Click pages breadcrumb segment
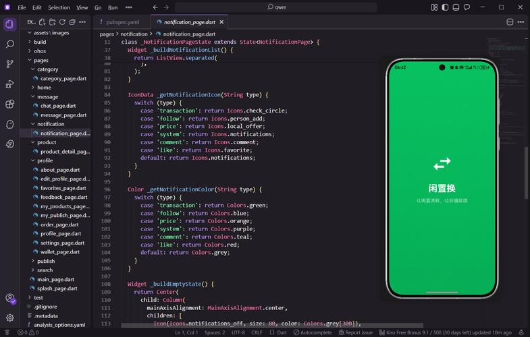530x337 pixels. tap(107, 34)
